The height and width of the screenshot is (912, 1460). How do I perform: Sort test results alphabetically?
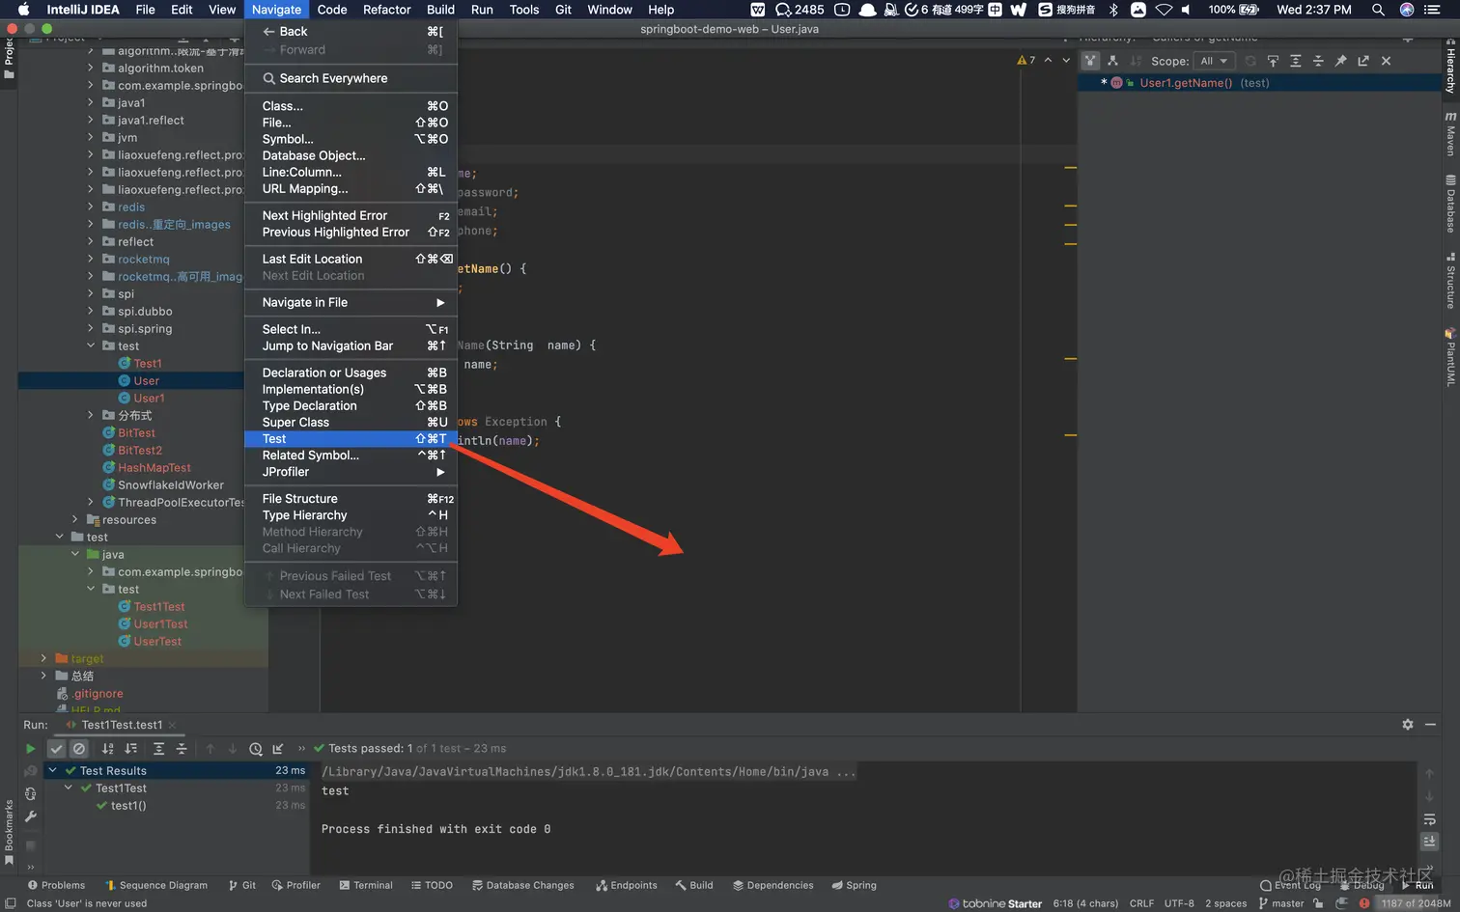(108, 749)
